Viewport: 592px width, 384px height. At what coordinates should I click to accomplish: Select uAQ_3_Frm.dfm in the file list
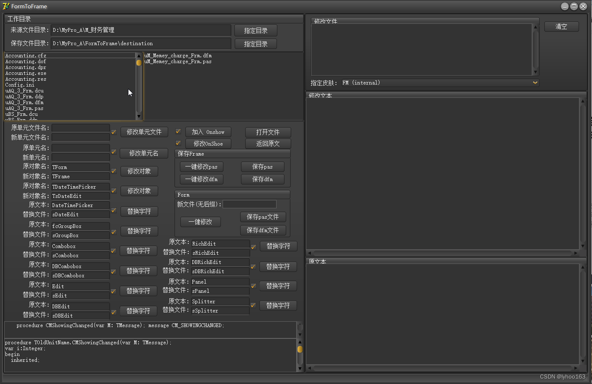24,102
